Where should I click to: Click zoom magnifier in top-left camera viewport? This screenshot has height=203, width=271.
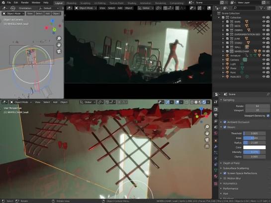point(59,38)
